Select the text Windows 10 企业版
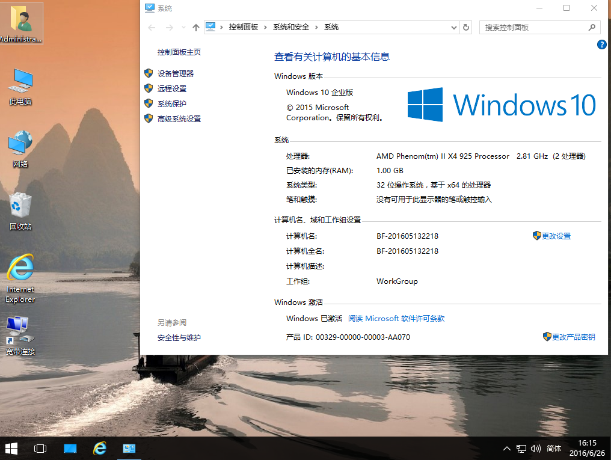This screenshot has height=460, width=611. [x=319, y=93]
